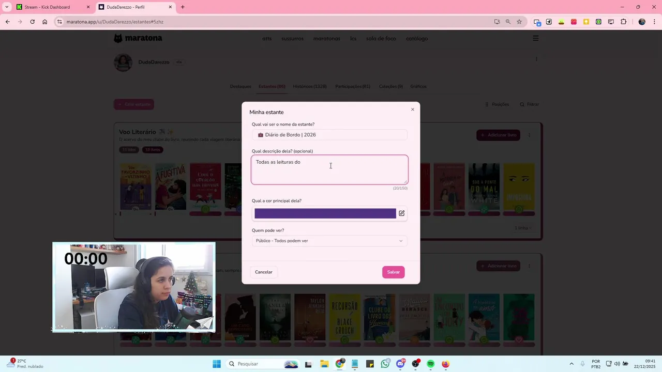Click the maratona logo
This screenshot has width=662, height=372.
point(138,38)
